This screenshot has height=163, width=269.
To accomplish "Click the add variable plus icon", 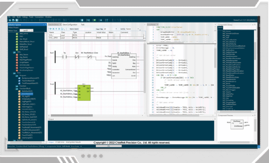I will click(50, 29).
